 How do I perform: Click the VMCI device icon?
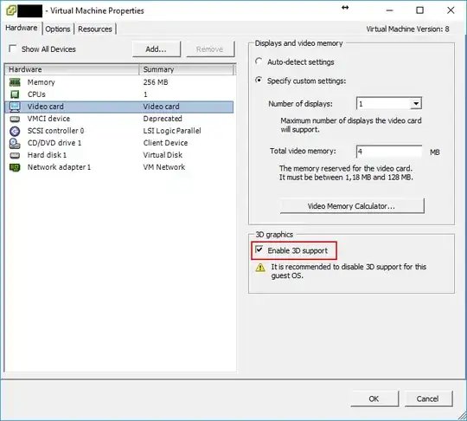point(15,119)
